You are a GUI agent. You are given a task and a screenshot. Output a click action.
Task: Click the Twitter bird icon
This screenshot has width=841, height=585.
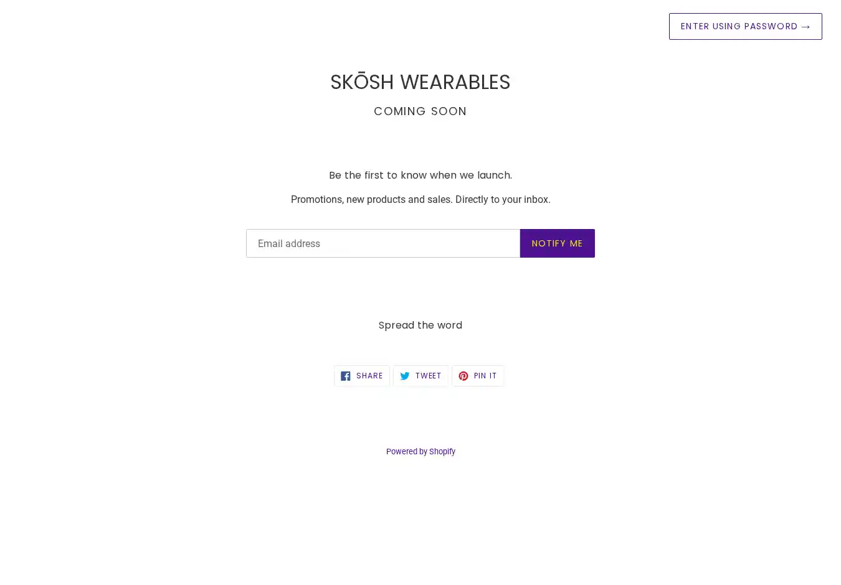405,376
